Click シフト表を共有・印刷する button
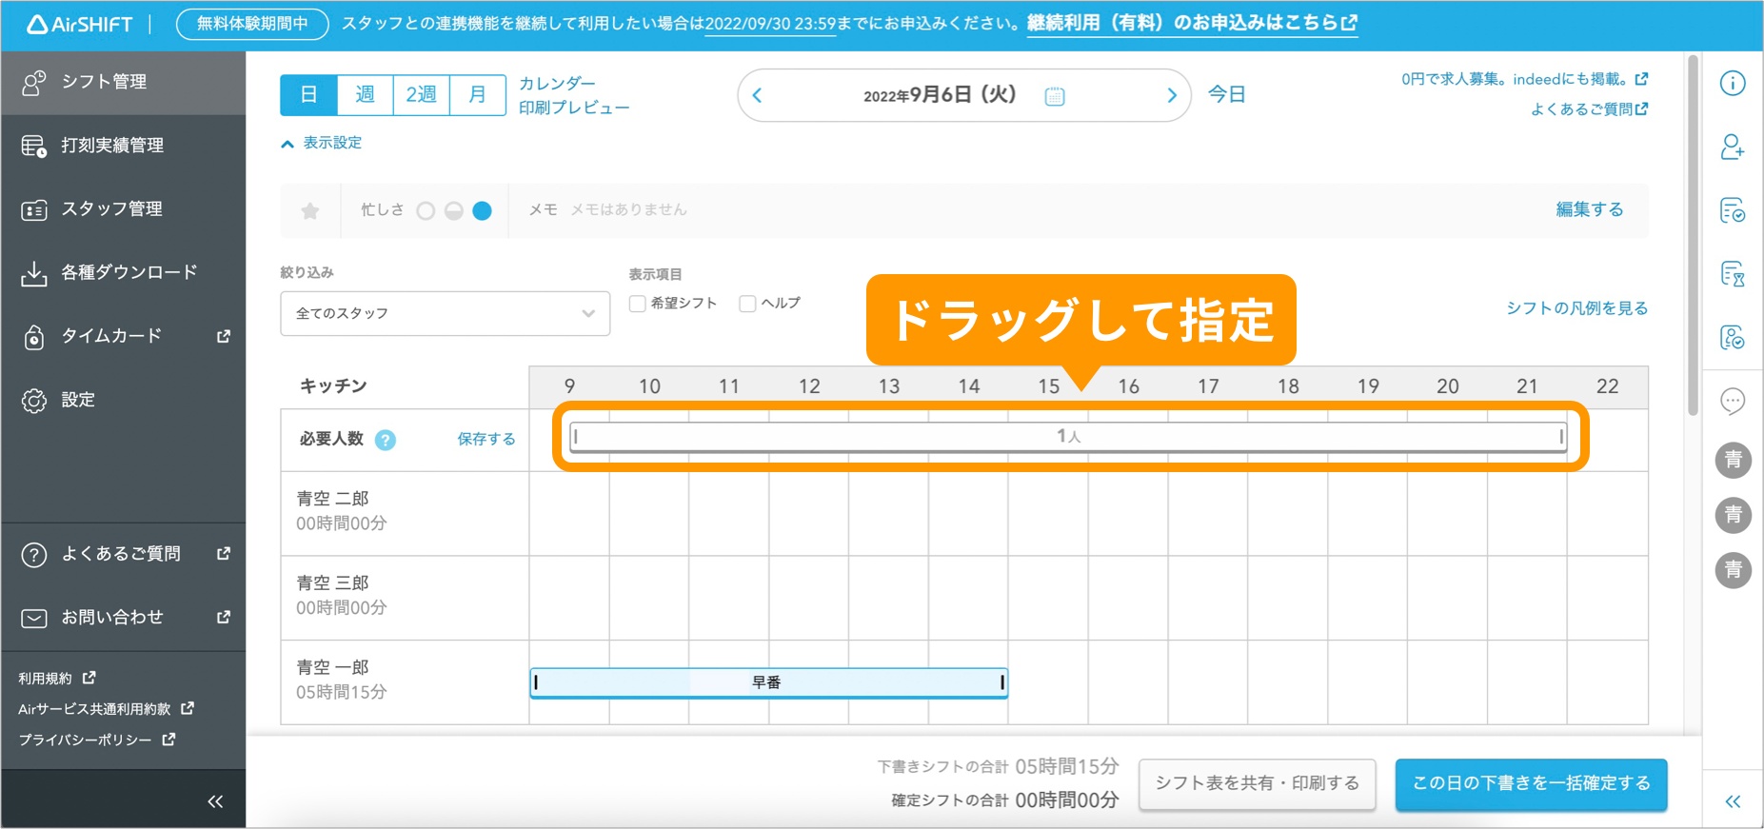This screenshot has width=1764, height=829. [1257, 783]
